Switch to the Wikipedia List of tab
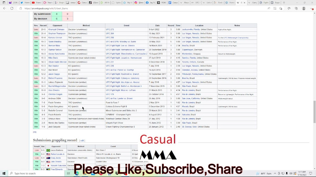 click(x=207, y=3)
